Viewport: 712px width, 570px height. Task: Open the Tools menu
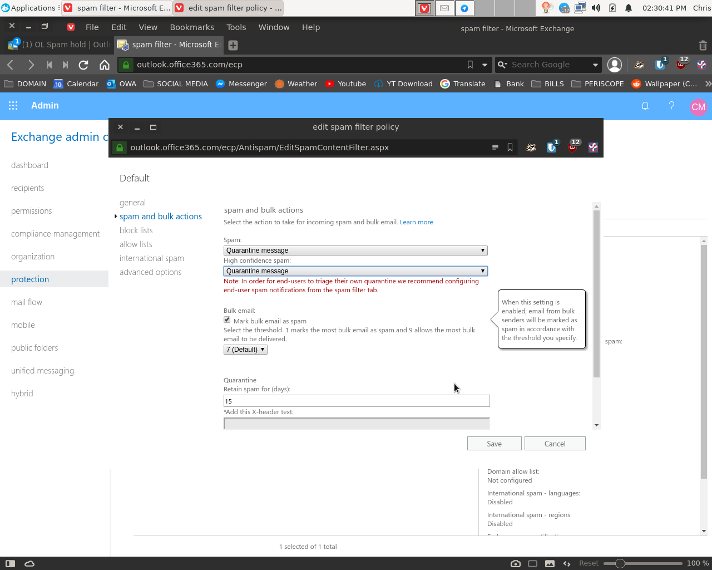(236, 27)
